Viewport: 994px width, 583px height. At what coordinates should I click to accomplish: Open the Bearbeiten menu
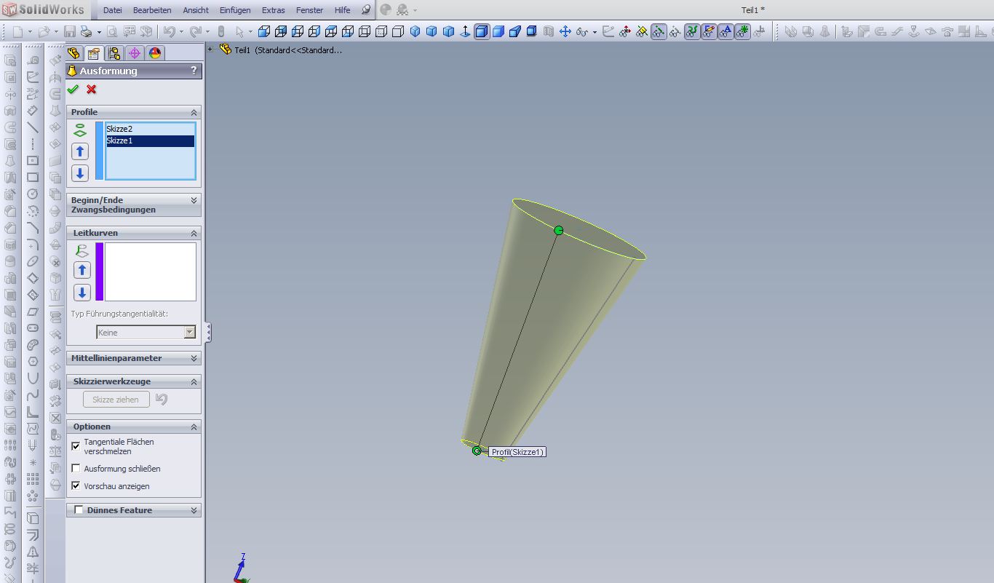(152, 10)
